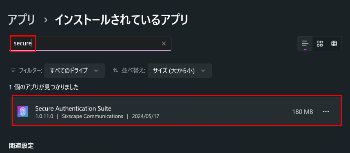Open the three-dot menu for Secure Authentication Suite
This screenshot has width=350, height=153.
pyautogui.click(x=326, y=112)
